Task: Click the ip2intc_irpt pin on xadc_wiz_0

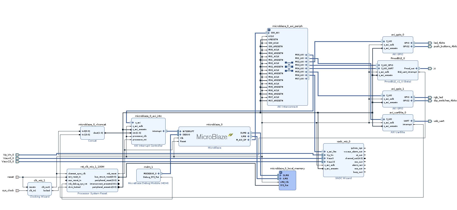Action: pyautogui.click(x=356, y=148)
